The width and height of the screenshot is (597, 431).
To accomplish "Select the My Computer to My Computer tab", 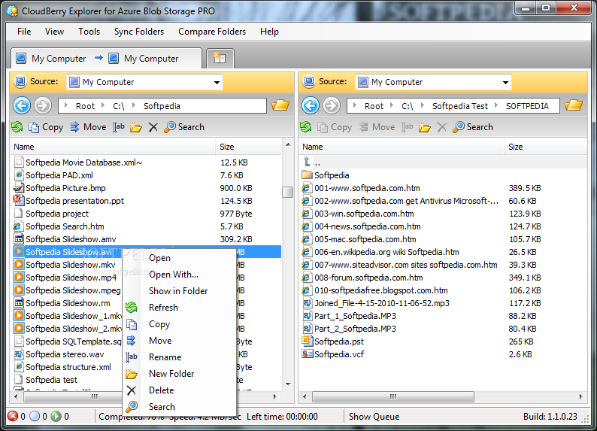I will 106,58.
